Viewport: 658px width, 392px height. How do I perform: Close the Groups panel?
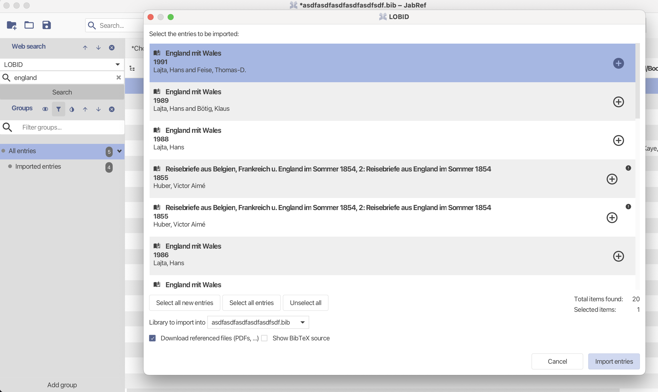pos(112,109)
